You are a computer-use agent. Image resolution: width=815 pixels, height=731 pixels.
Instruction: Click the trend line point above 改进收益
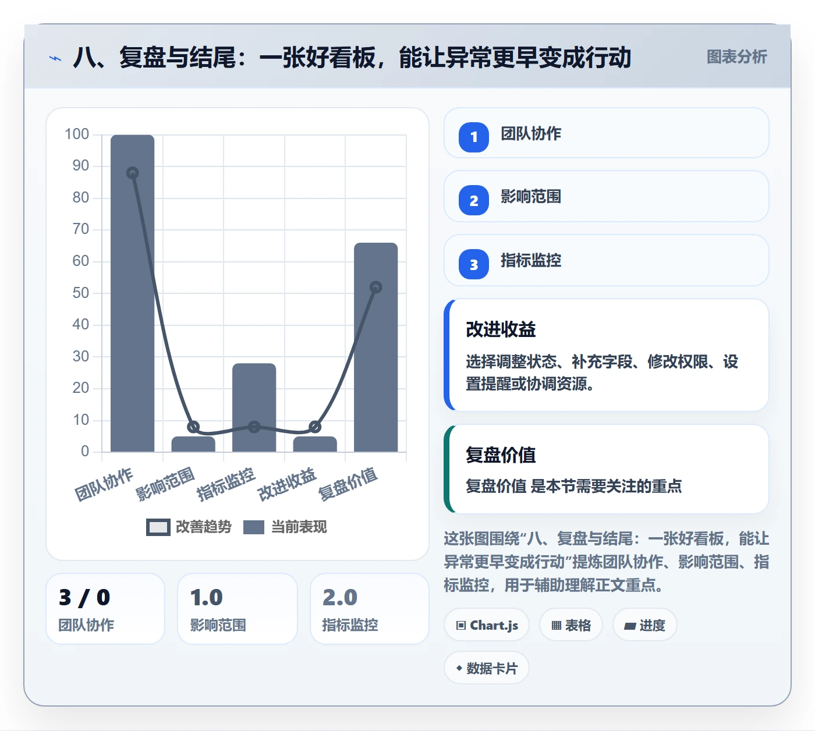coord(315,427)
